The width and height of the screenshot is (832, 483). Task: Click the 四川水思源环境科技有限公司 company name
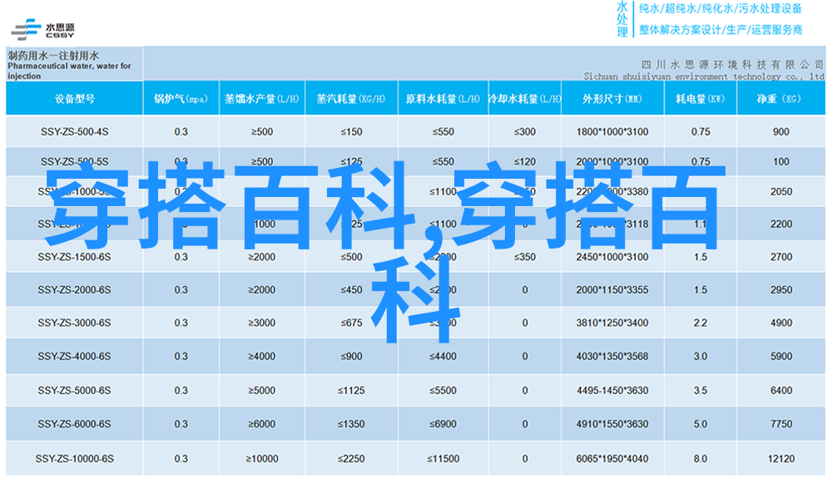(732, 65)
